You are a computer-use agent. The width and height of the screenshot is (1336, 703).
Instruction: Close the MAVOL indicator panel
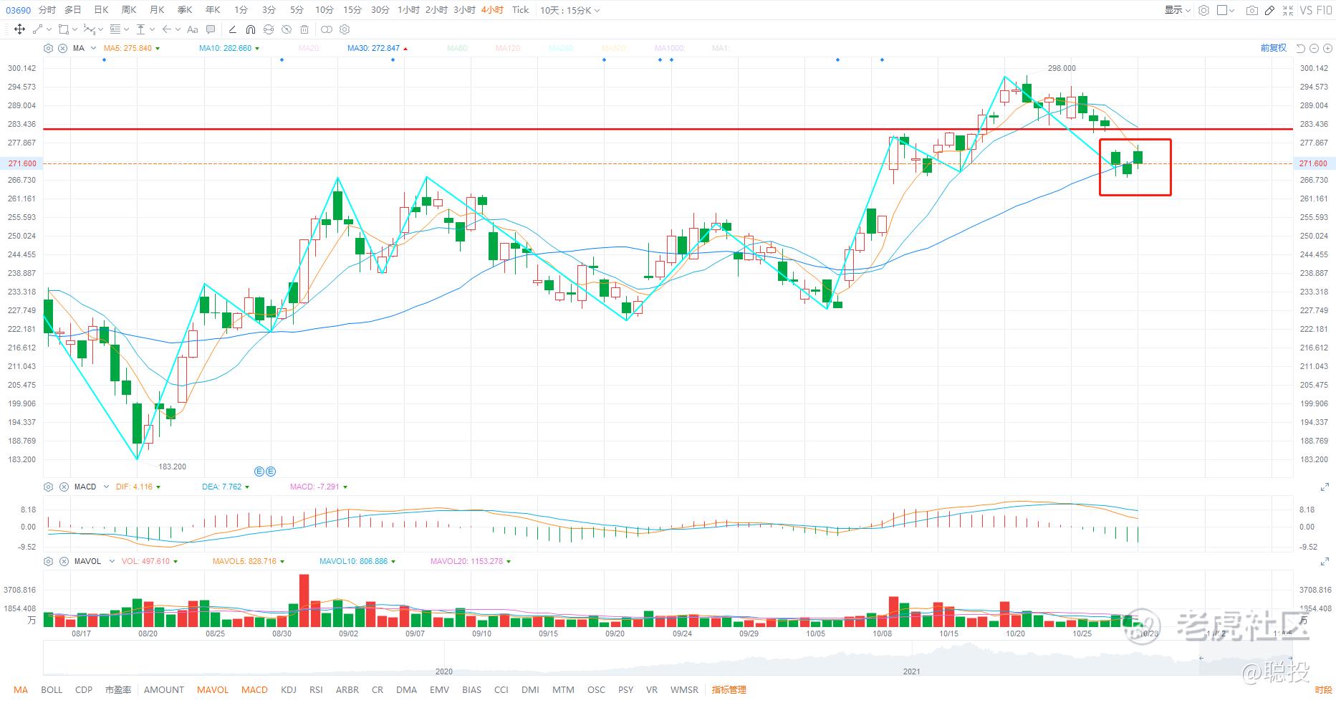click(x=64, y=561)
